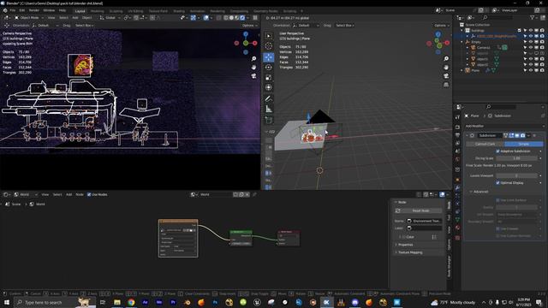Image resolution: width=548 pixels, height=308 pixels.
Task: Select the Add Cube tool
Action: (268, 120)
